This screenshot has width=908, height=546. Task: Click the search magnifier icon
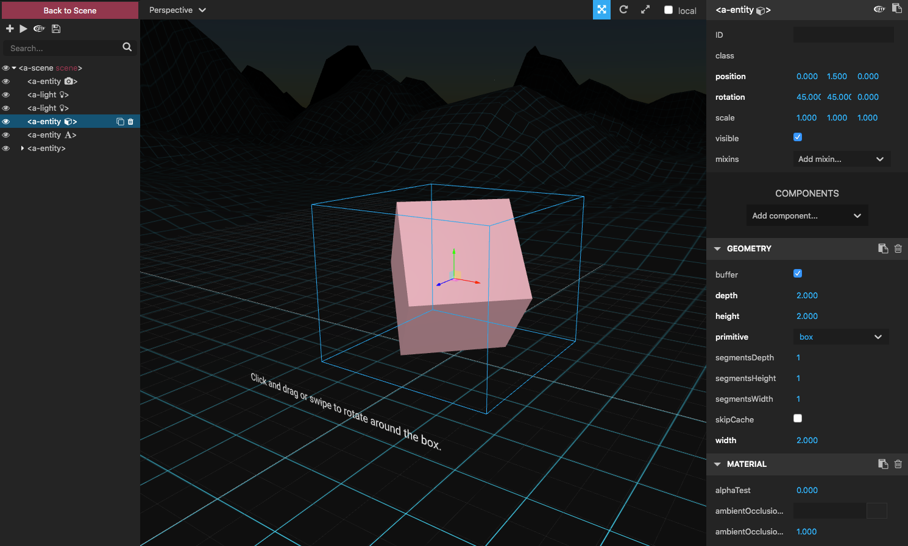coord(127,47)
